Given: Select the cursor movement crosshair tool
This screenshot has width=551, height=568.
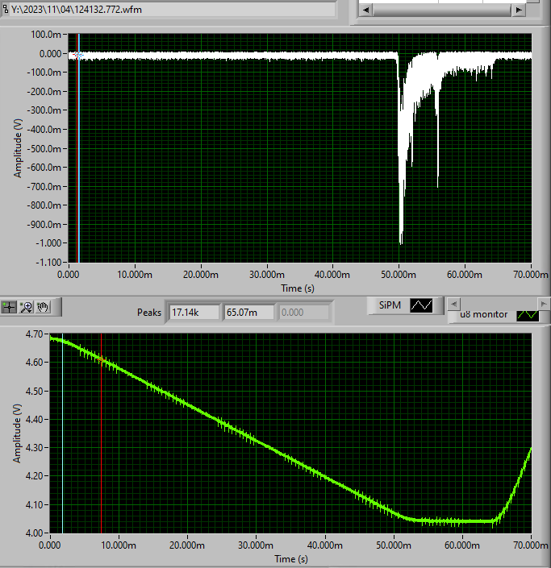Looking at the screenshot, I should point(9,307).
